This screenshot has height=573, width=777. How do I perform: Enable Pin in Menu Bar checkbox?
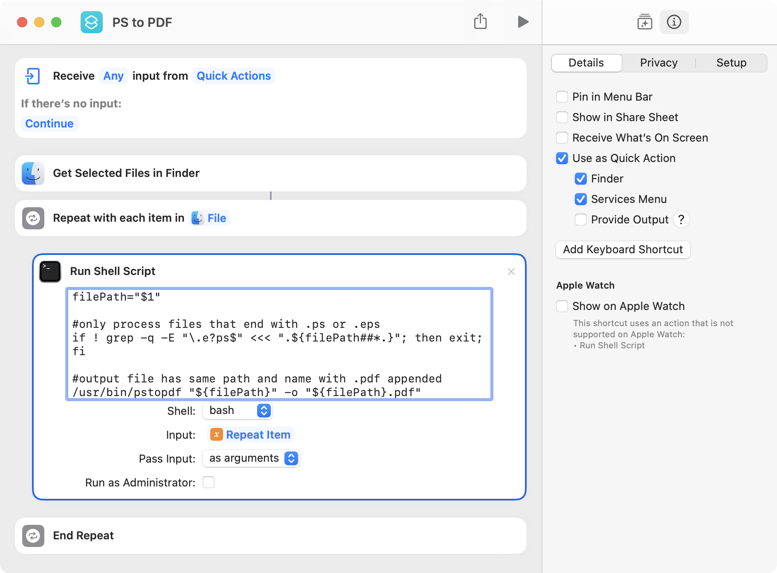point(562,97)
